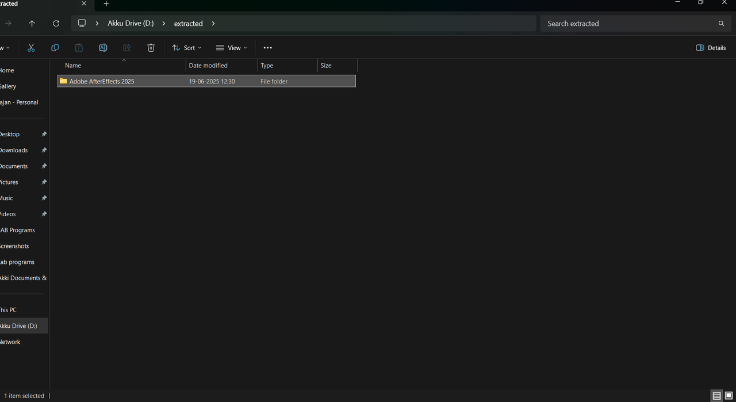This screenshot has width=736, height=402.
Task: Toggle the Details pane button
Action: tap(711, 48)
